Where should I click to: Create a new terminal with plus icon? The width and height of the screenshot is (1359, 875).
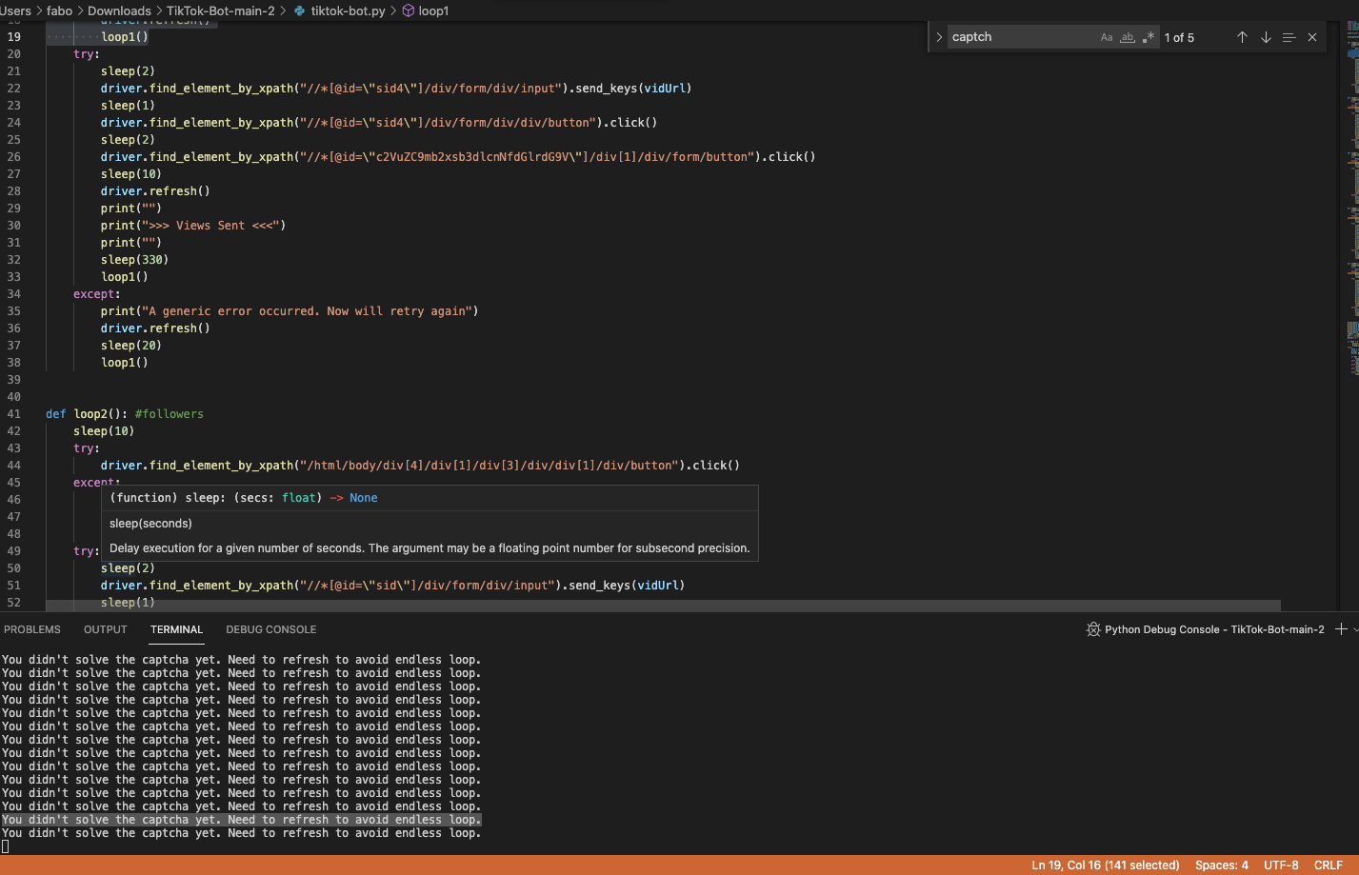(1341, 629)
